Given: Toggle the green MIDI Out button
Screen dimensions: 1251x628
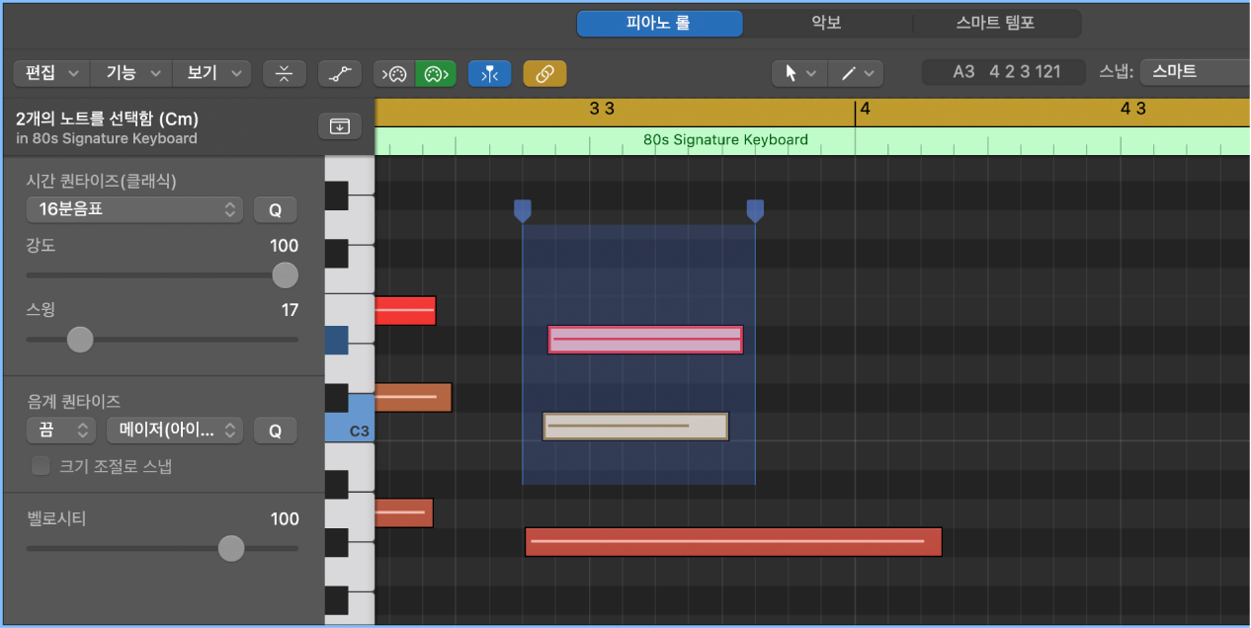Looking at the screenshot, I should 435,73.
